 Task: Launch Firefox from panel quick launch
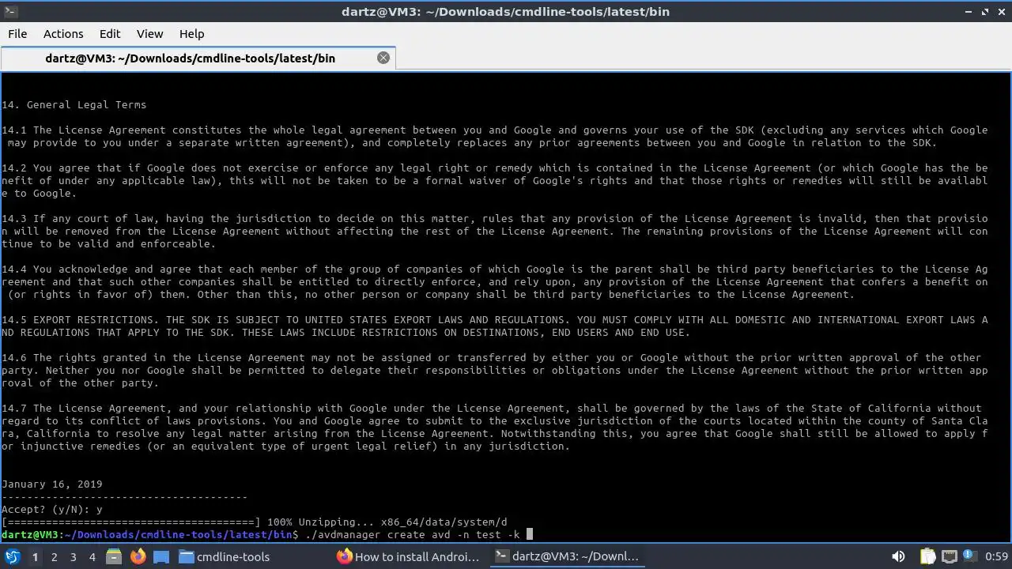[138, 556]
